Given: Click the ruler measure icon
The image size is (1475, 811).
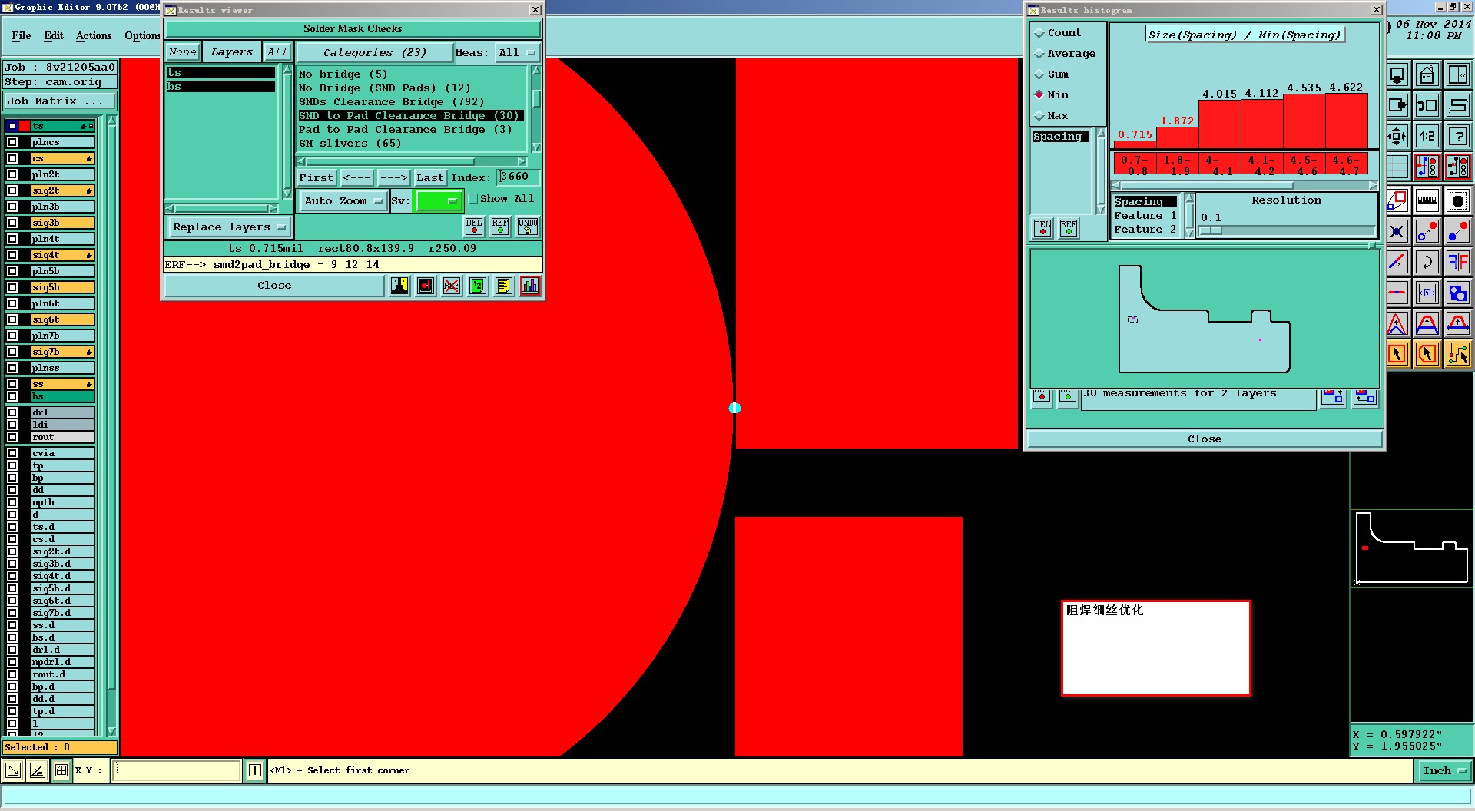Looking at the screenshot, I should [1427, 201].
